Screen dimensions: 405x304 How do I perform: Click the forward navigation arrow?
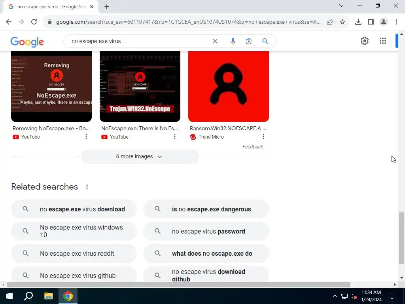(x=21, y=22)
